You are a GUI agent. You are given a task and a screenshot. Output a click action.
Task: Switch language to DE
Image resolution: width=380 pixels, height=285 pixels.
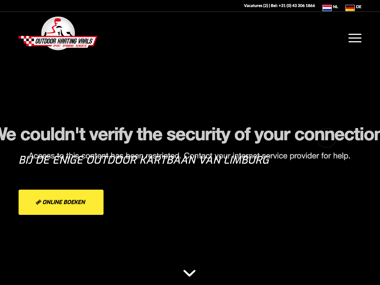point(359,7)
